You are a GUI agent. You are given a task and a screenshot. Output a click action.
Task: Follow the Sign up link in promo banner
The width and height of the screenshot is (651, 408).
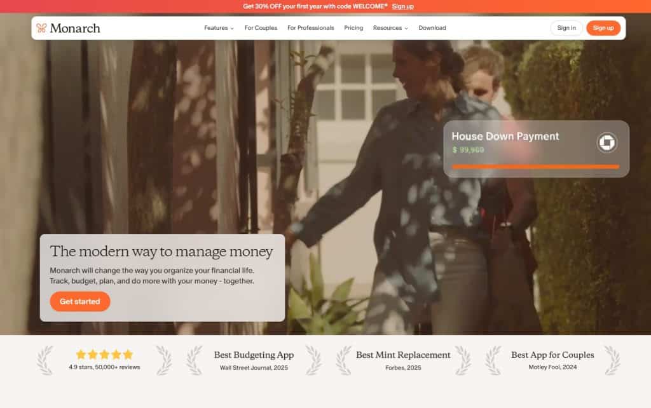coord(402,6)
